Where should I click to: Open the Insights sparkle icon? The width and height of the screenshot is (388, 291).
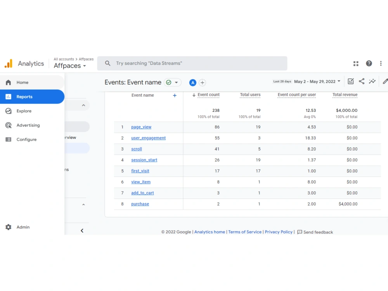(372, 81)
